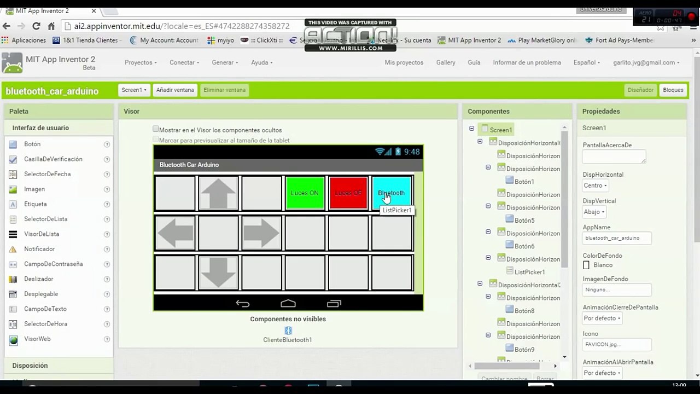The width and height of the screenshot is (700, 394).
Task: Select the Imagen palette icon
Action: (x=13, y=189)
